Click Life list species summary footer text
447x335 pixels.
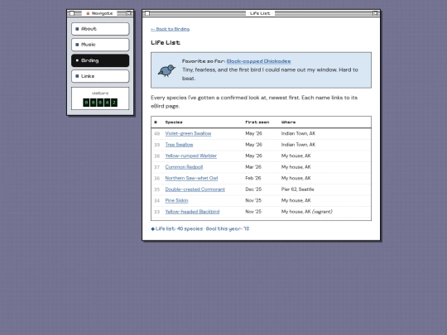pos(203,229)
